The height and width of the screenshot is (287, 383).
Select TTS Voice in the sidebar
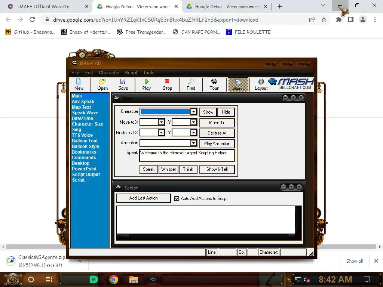(82, 135)
